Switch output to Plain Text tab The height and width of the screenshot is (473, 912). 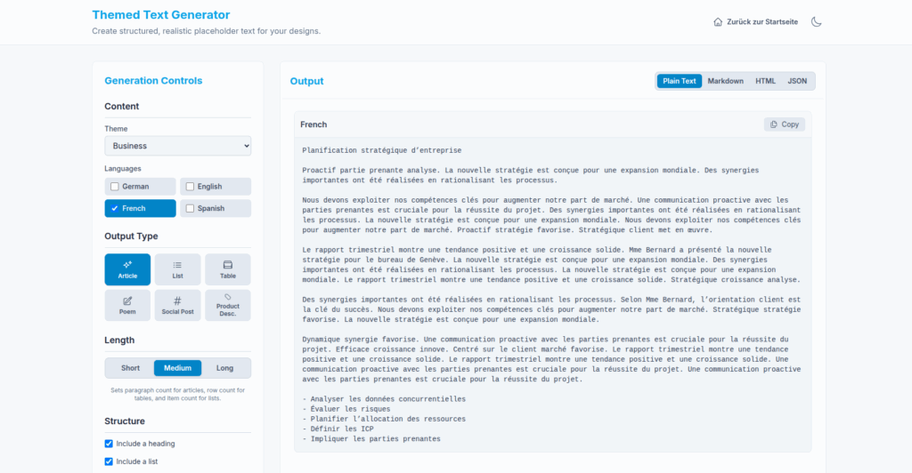pyautogui.click(x=680, y=81)
